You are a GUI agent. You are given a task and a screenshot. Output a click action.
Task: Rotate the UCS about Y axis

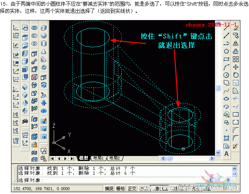coord(16,123)
